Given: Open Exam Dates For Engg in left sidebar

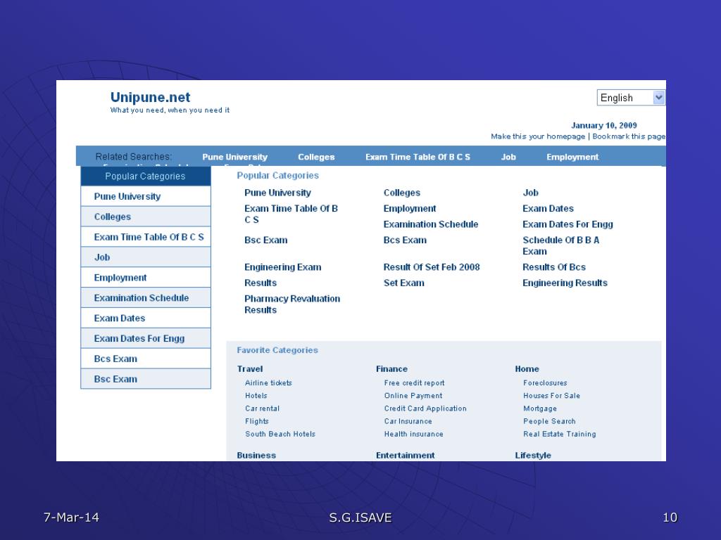Looking at the screenshot, I should click(x=146, y=338).
